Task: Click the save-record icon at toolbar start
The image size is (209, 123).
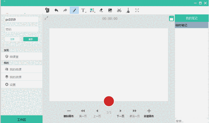Action: [x=47, y=10]
